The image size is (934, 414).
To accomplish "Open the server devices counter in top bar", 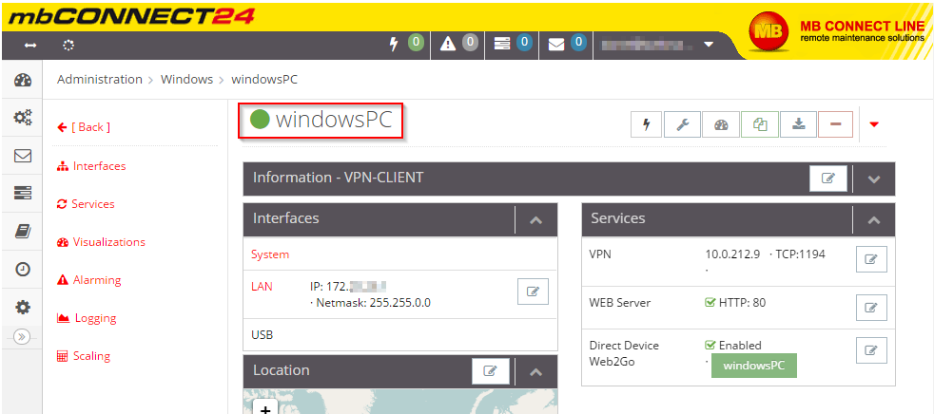I will tap(513, 44).
